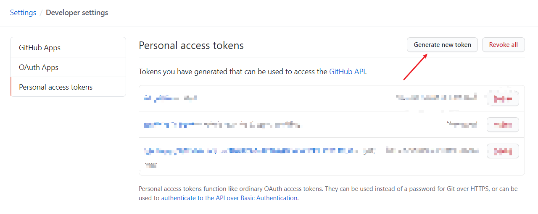Click the Delete button for first token
The width and height of the screenshot is (538, 214).
click(x=503, y=99)
